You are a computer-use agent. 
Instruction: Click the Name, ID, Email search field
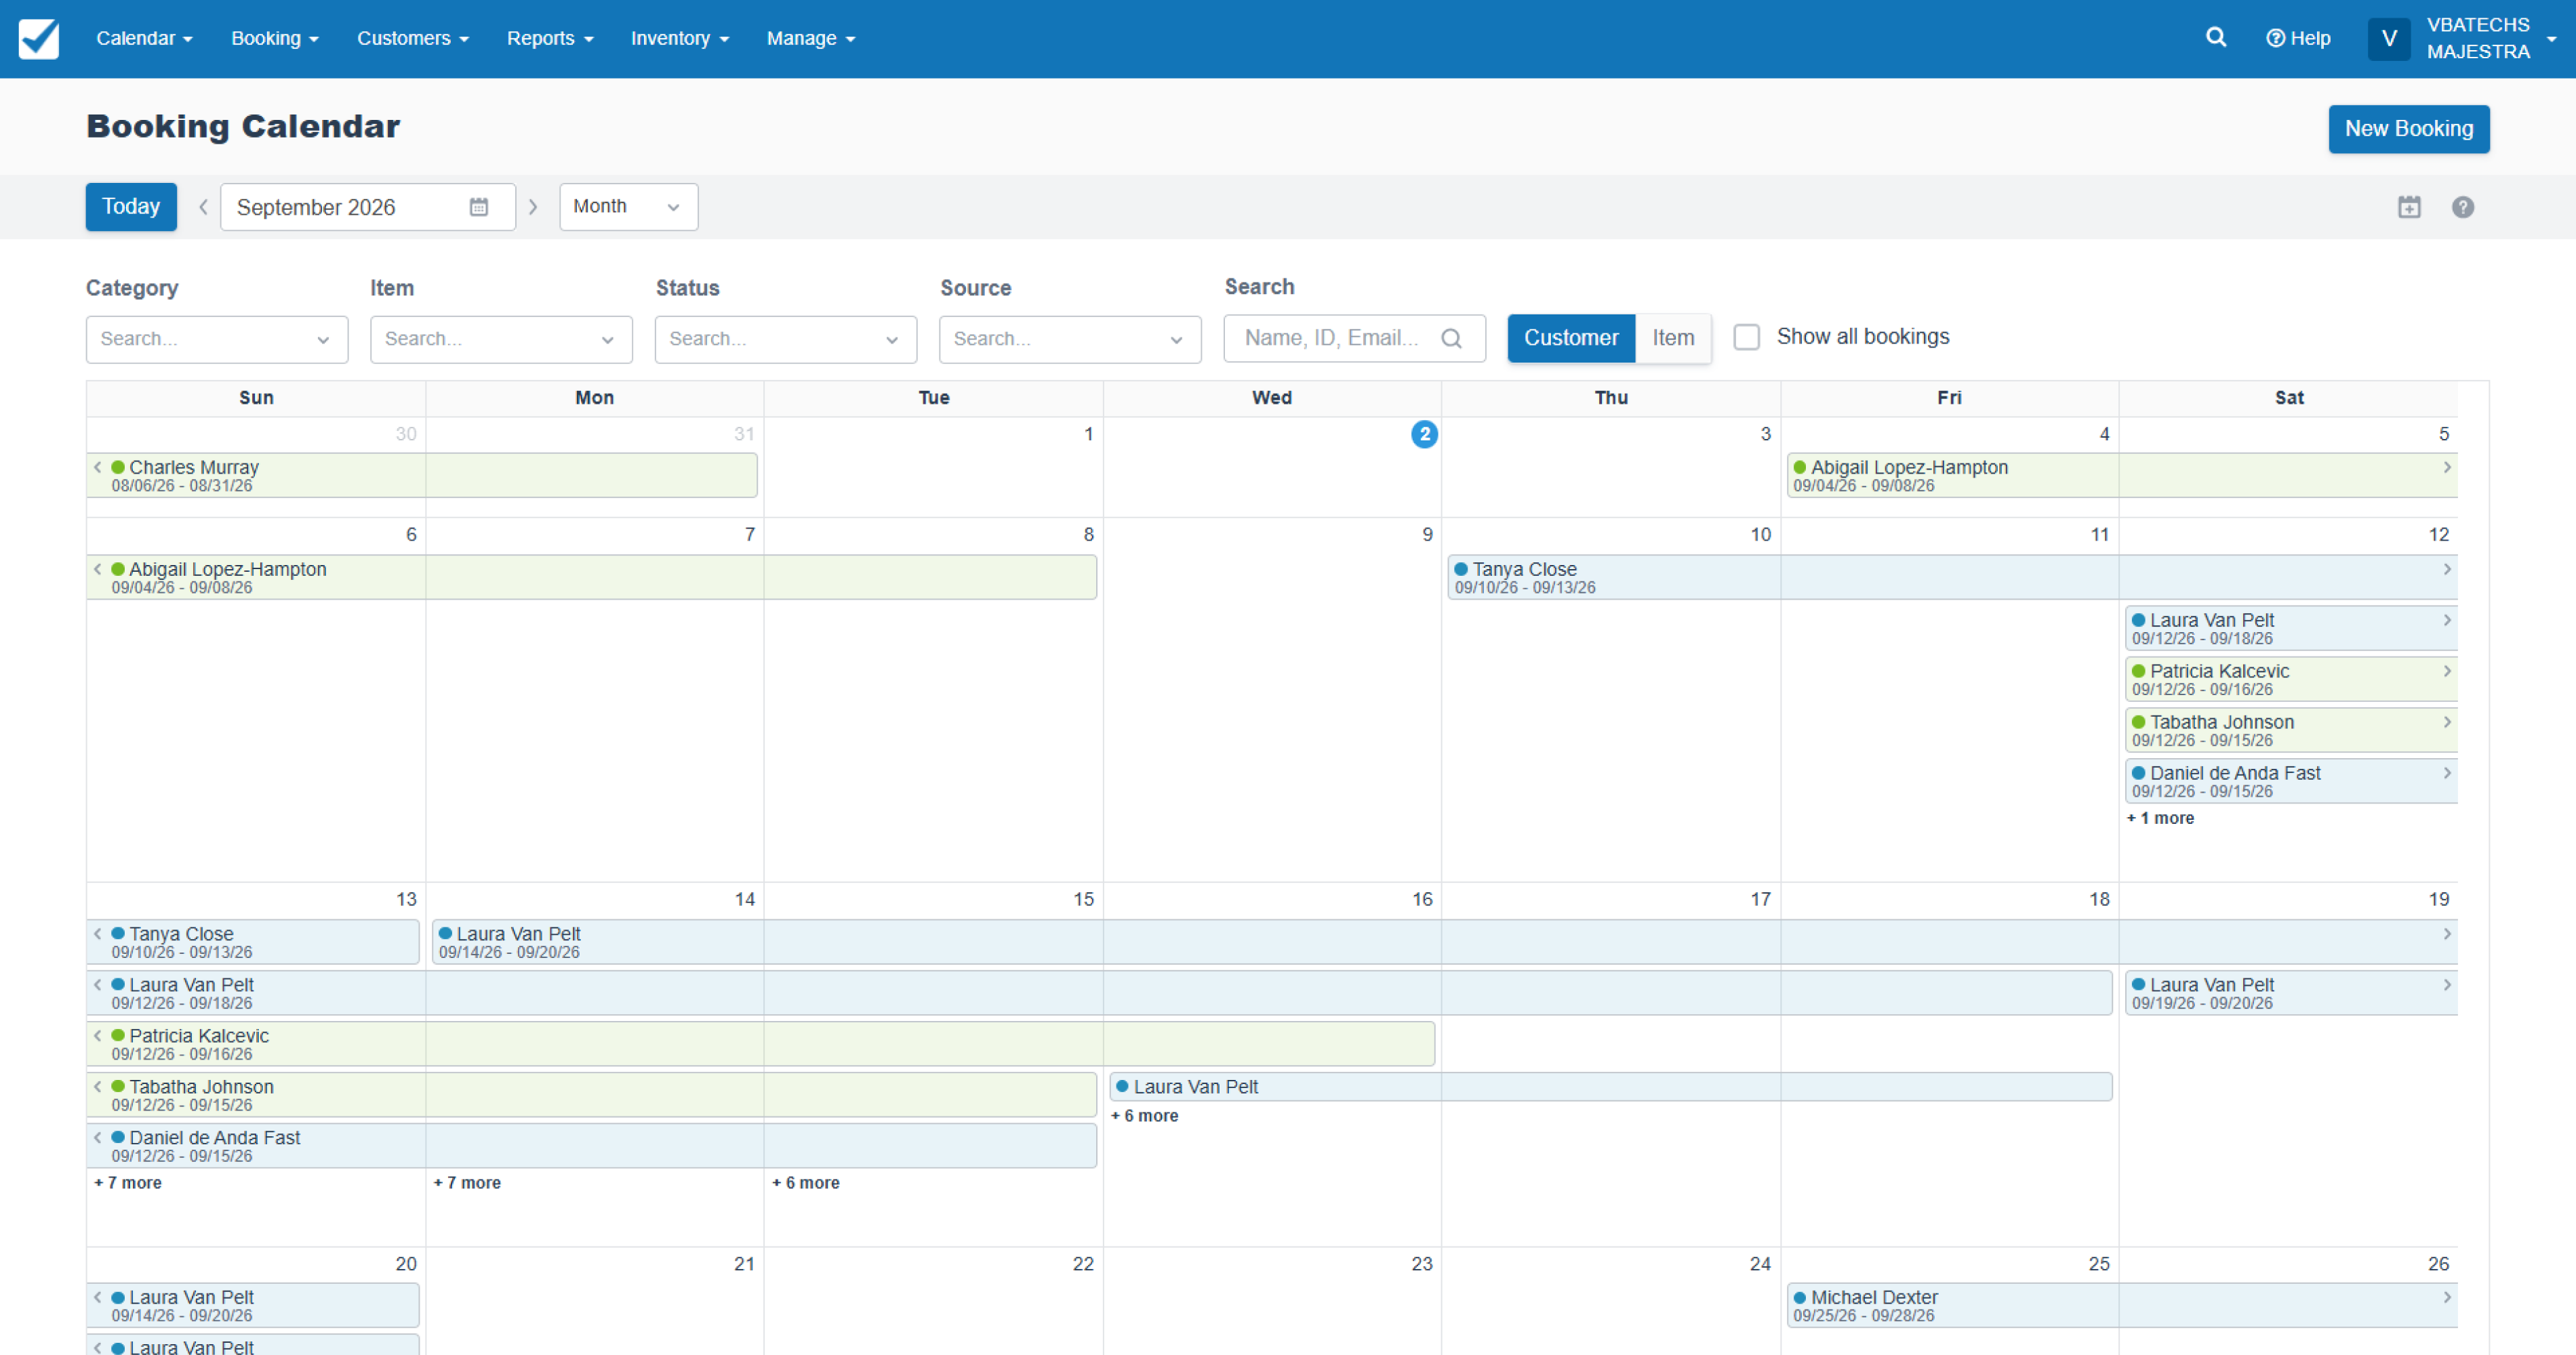(1354, 338)
